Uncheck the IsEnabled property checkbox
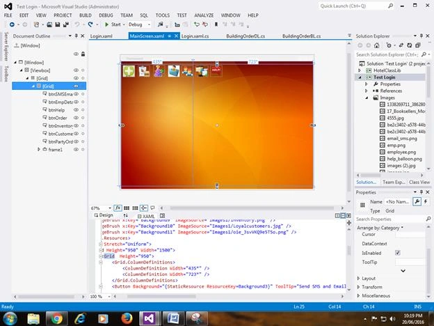 (x=398, y=253)
